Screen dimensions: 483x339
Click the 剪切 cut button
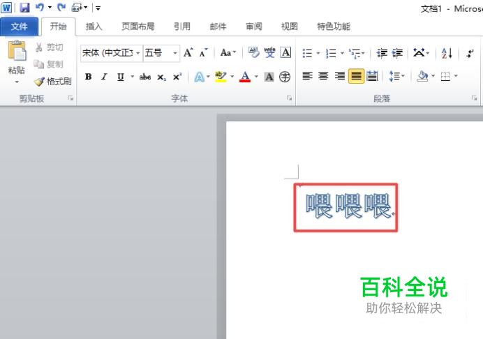pos(50,47)
